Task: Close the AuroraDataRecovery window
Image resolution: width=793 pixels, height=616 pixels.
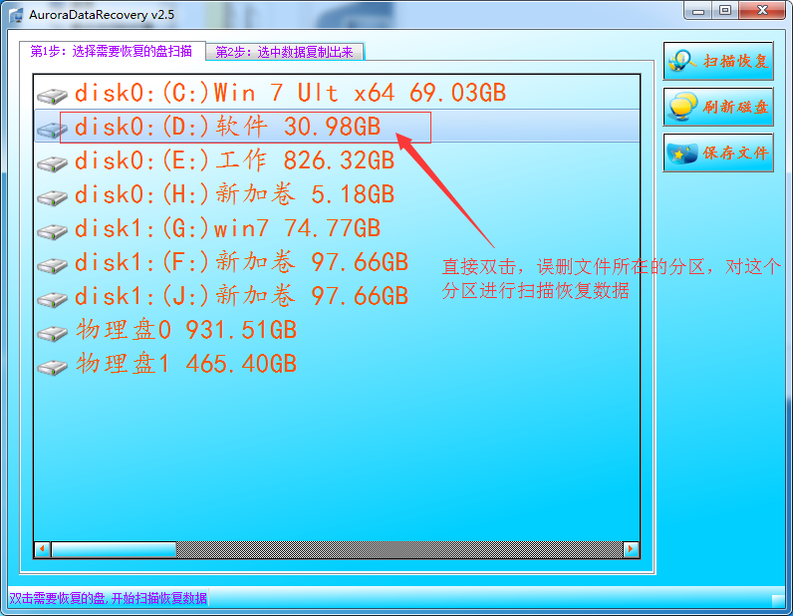Action: click(763, 10)
